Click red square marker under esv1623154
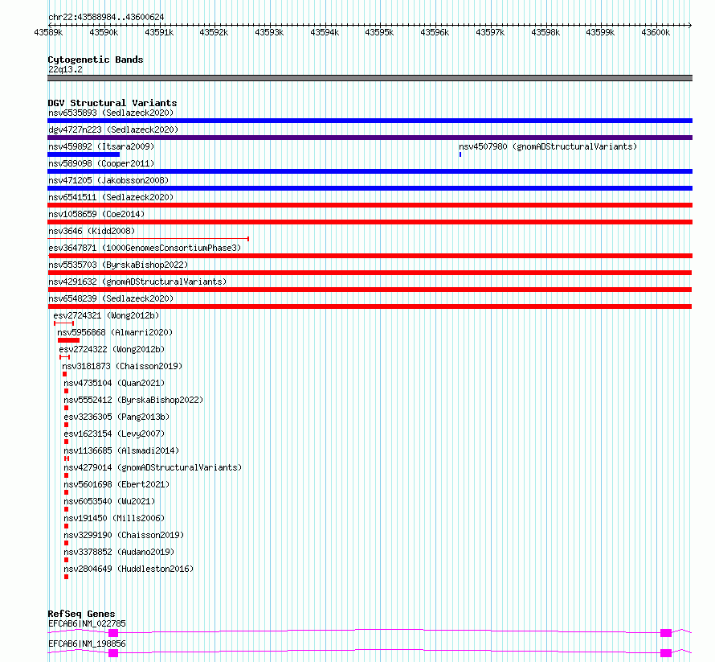Image resolution: width=715 pixels, height=662 pixels. (x=66, y=442)
